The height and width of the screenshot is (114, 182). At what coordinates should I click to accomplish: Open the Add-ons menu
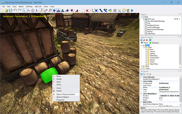click(x=38, y=6)
